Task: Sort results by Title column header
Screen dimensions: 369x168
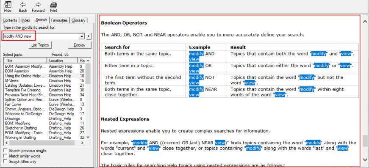Action: pyautogui.click(x=25, y=61)
